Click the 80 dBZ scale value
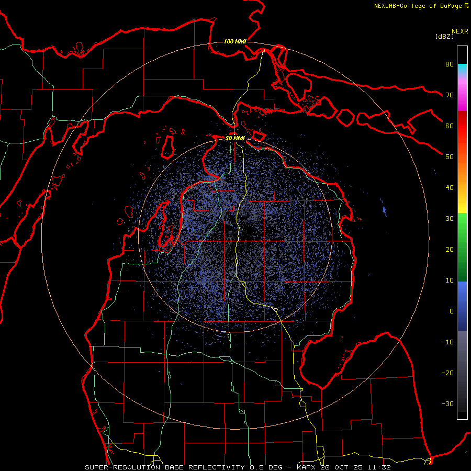Image resolution: width=471 pixels, height=471 pixels. [450, 64]
